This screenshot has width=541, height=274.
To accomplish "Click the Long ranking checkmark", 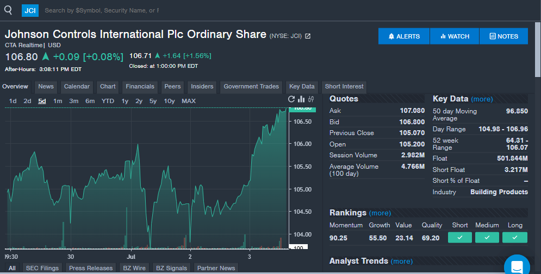I will coord(515,238).
